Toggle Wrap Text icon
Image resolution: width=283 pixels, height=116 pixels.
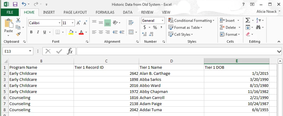pos(131,22)
